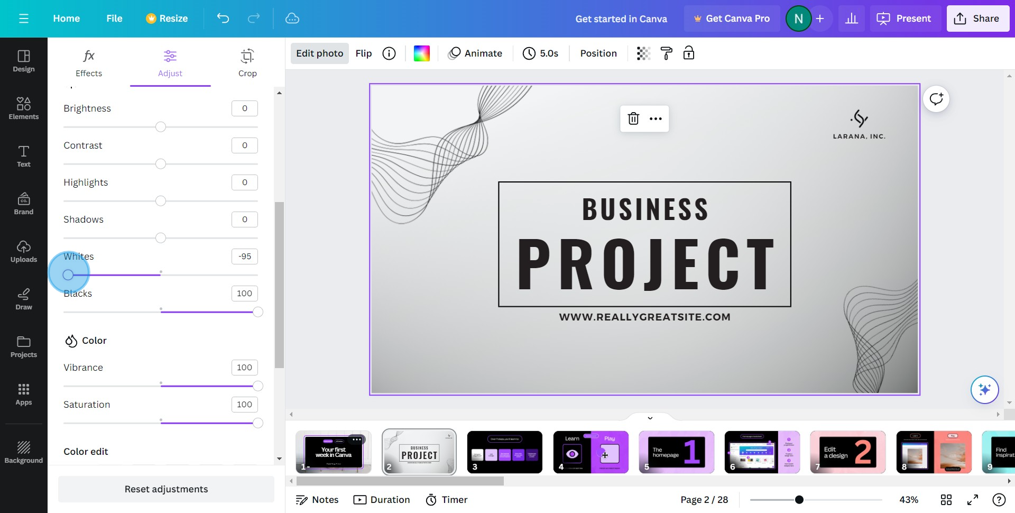Open the Draw sidebar panel
The width and height of the screenshot is (1015, 513).
(24, 299)
